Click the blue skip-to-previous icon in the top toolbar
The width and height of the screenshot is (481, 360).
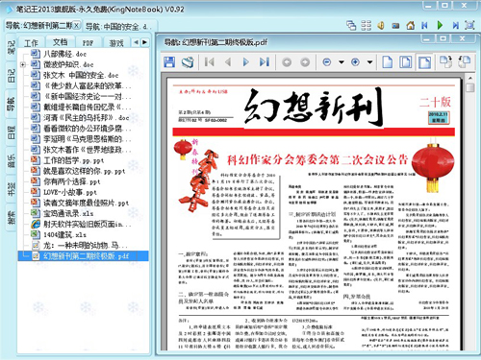(x=425, y=25)
